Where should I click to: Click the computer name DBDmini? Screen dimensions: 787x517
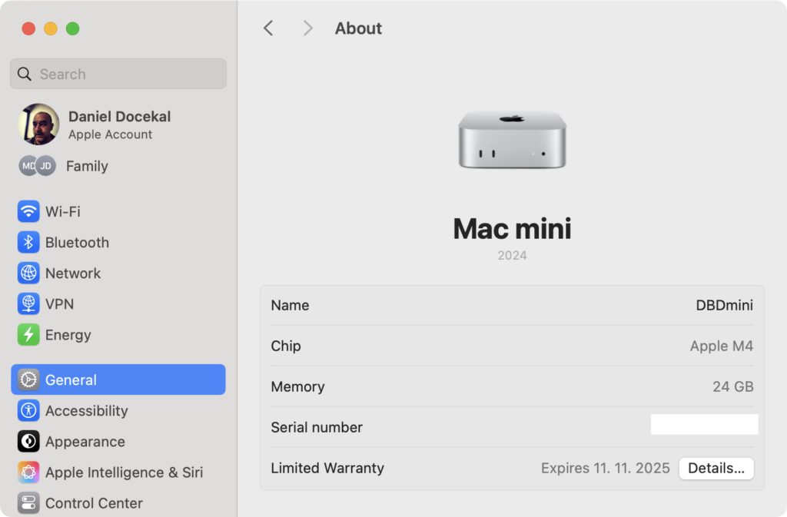point(724,306)
